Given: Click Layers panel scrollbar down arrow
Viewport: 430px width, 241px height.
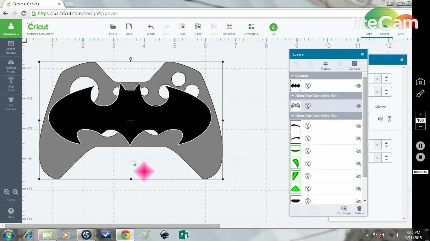Looking at the screenshot, I should (365, 201).
